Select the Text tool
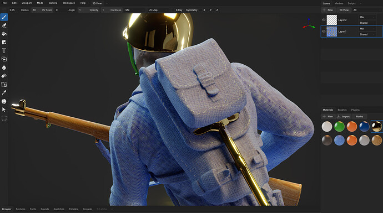Screen dimensions: 383x213 (4, 51)
